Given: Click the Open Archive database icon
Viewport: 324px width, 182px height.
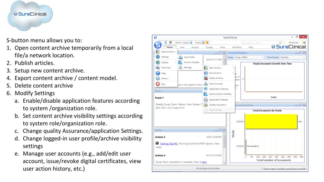Looking at the screenshot, I should pyautogui.click(x=158, y=52).
